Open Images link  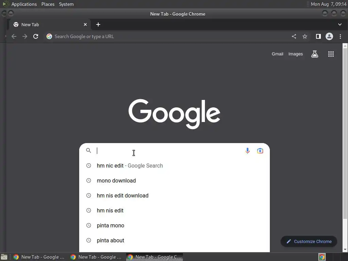295,54
